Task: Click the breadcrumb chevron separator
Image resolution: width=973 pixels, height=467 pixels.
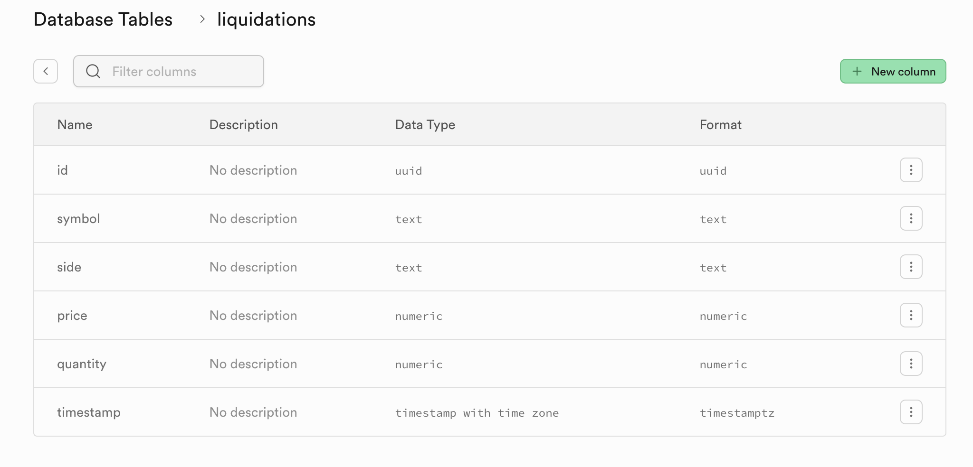Action: (202, 19)
